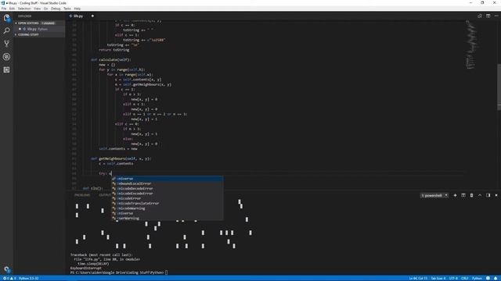Screen dimensions: 501x281
Task: Choose highlighted universe autocomplete suggestion
Action: coord(167,179)
